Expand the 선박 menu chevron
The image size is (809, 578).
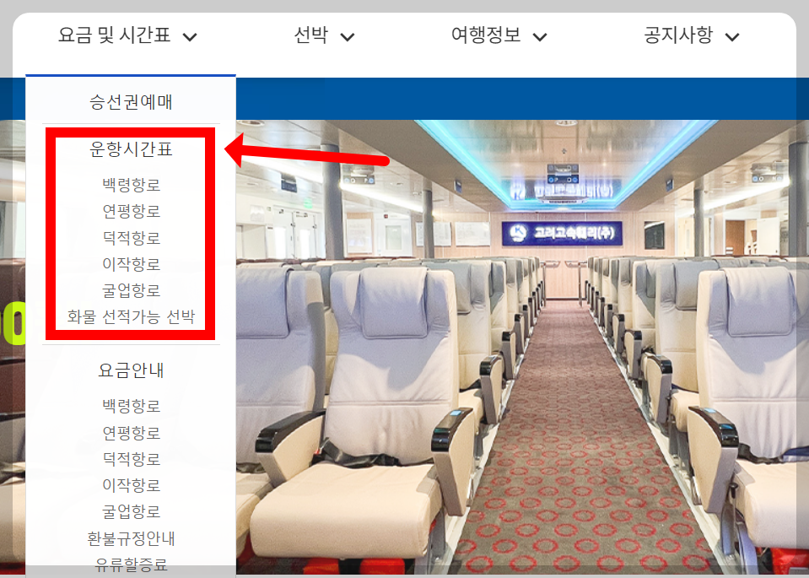point(348,37)
